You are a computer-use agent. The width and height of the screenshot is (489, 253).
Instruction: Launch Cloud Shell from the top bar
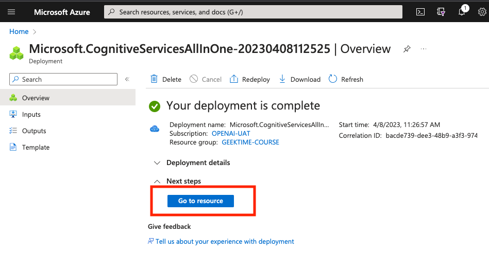point(420,12)
